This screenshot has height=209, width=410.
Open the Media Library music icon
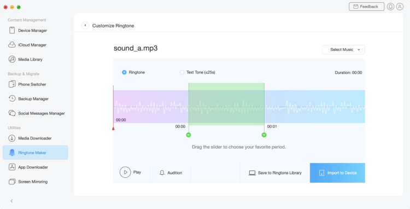(12, 60)
